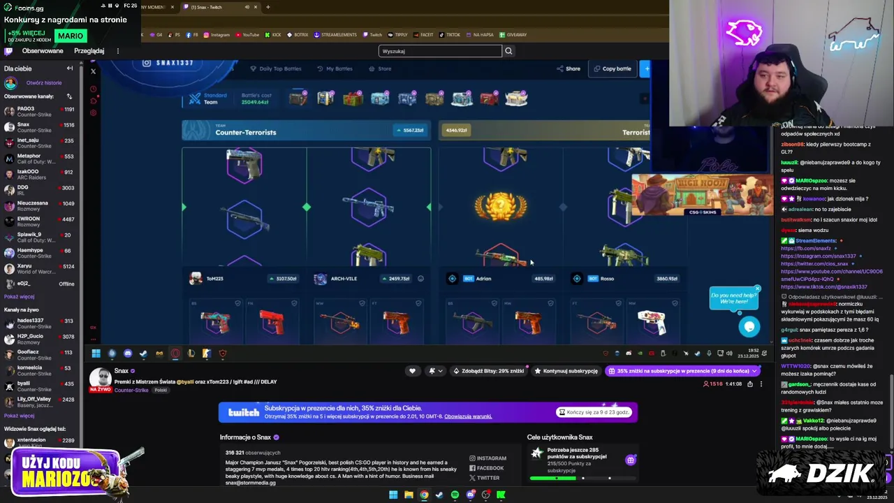Expand the 35% zniżki gift subscription dropdown
This screenshot has height=503, width=894.
tap(755, 371)
